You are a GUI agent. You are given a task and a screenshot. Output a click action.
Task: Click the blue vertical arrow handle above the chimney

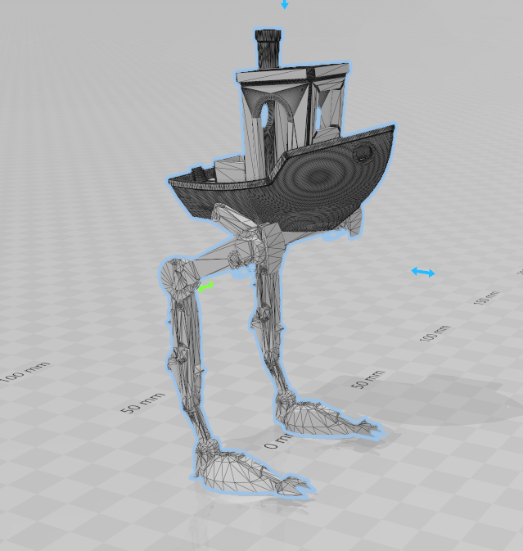(285, 4)
